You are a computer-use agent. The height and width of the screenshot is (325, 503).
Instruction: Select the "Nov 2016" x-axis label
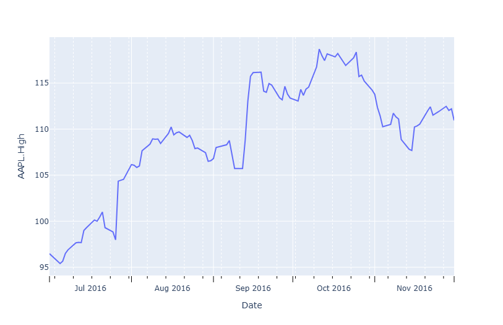(x=415, y=288)
